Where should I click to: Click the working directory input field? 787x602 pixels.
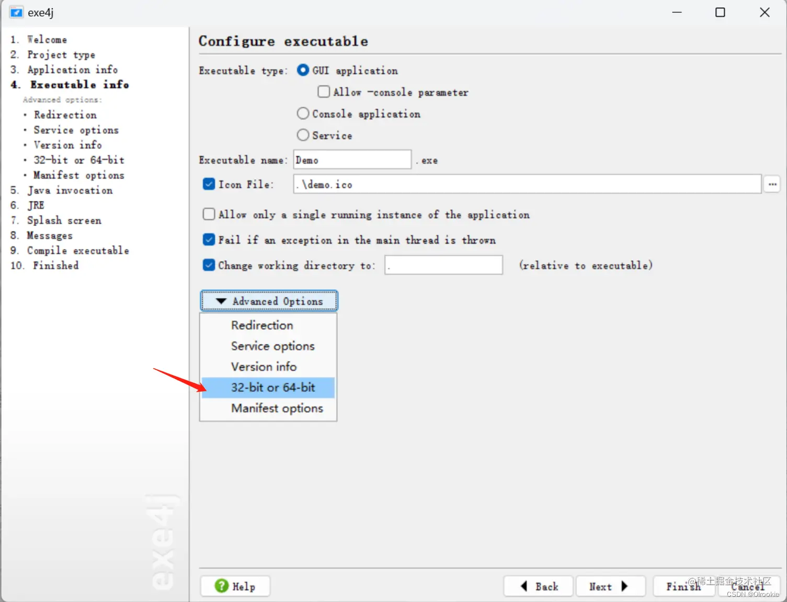pos(444,265)
